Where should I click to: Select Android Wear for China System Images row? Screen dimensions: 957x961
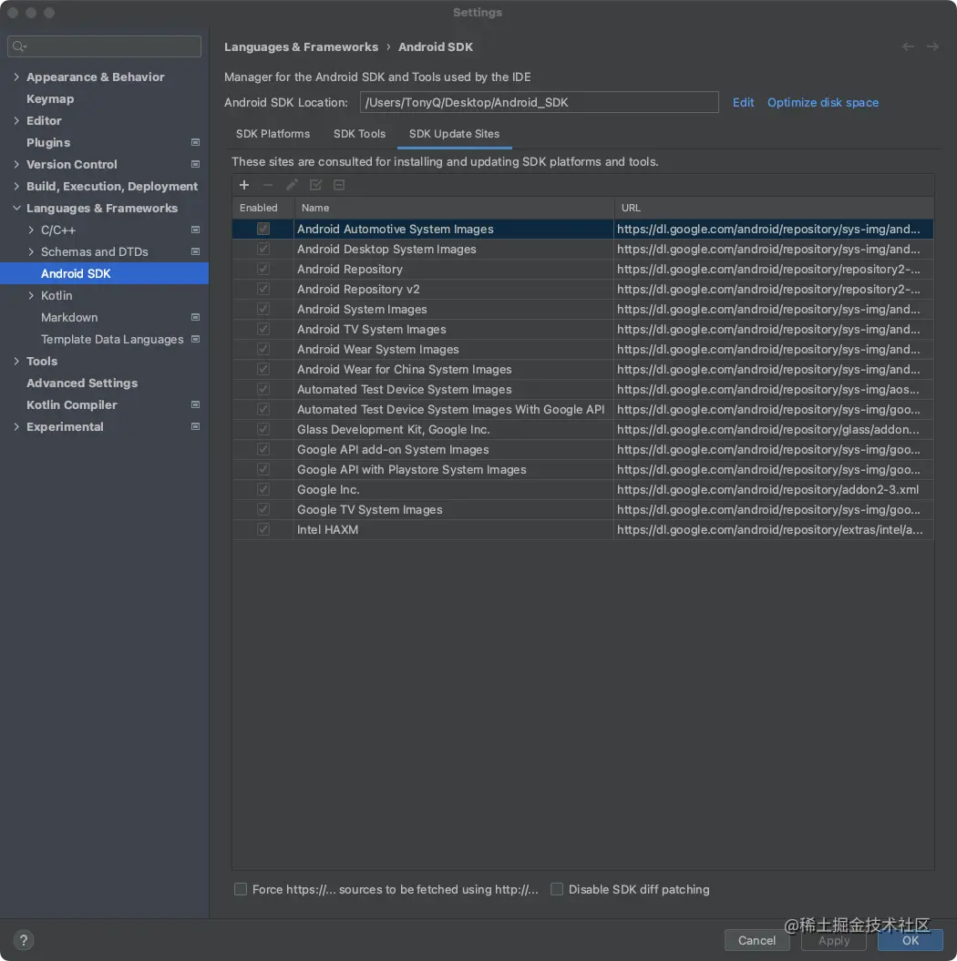point(582,369)
